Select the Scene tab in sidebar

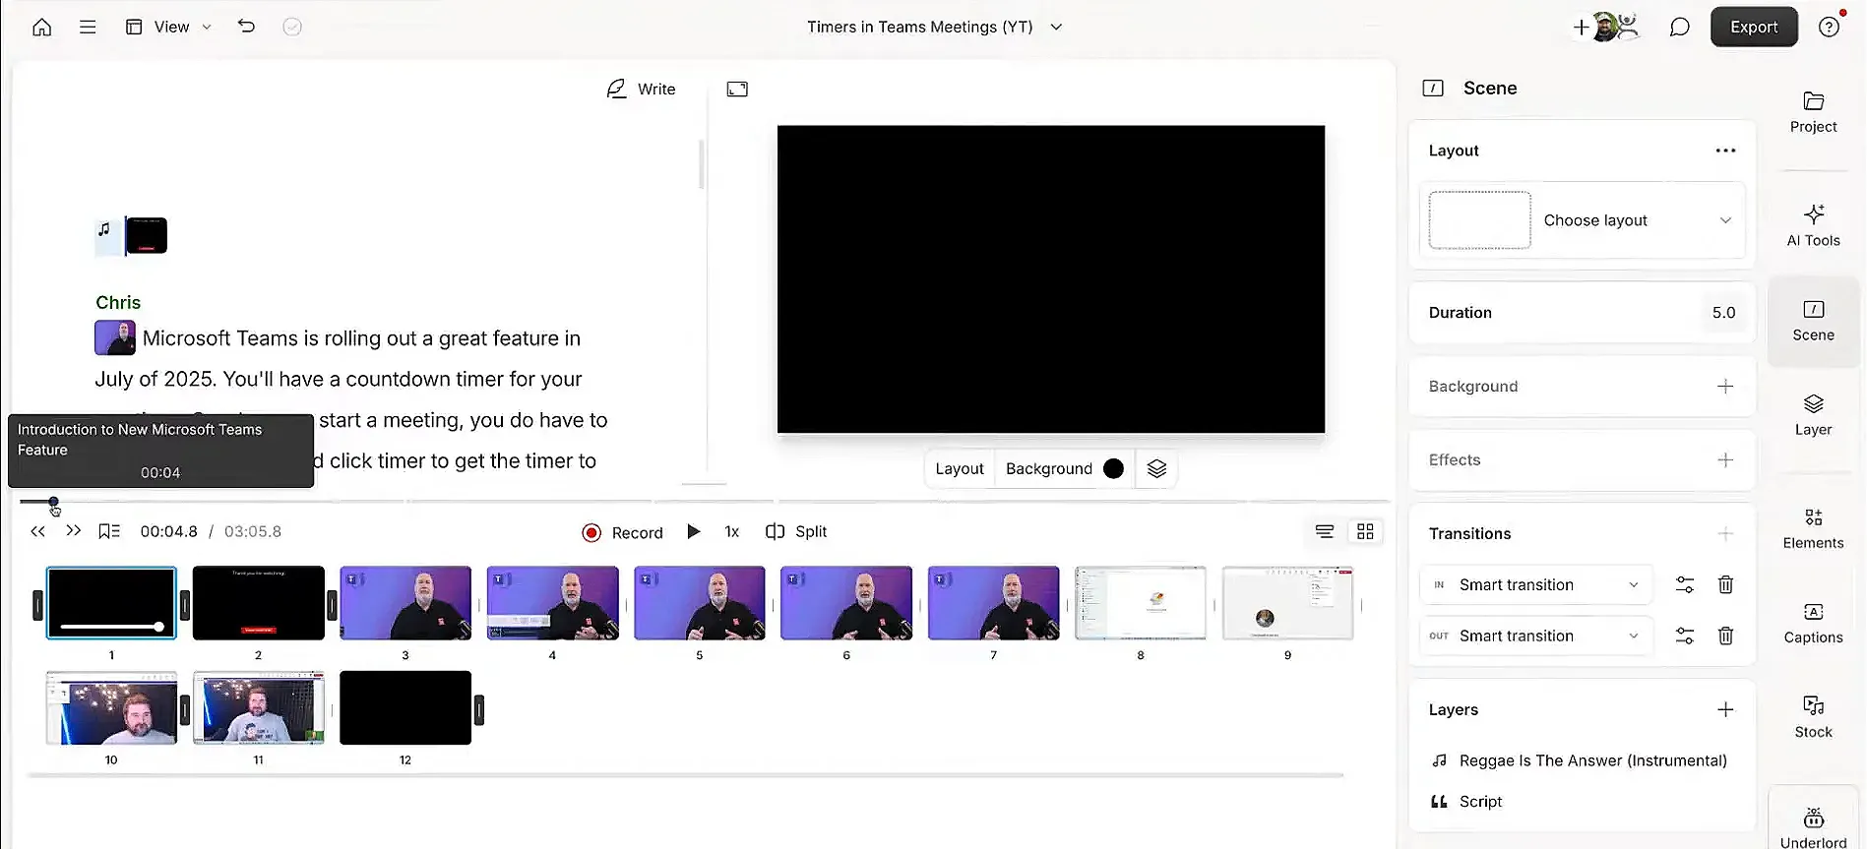tap(1813, 322)
